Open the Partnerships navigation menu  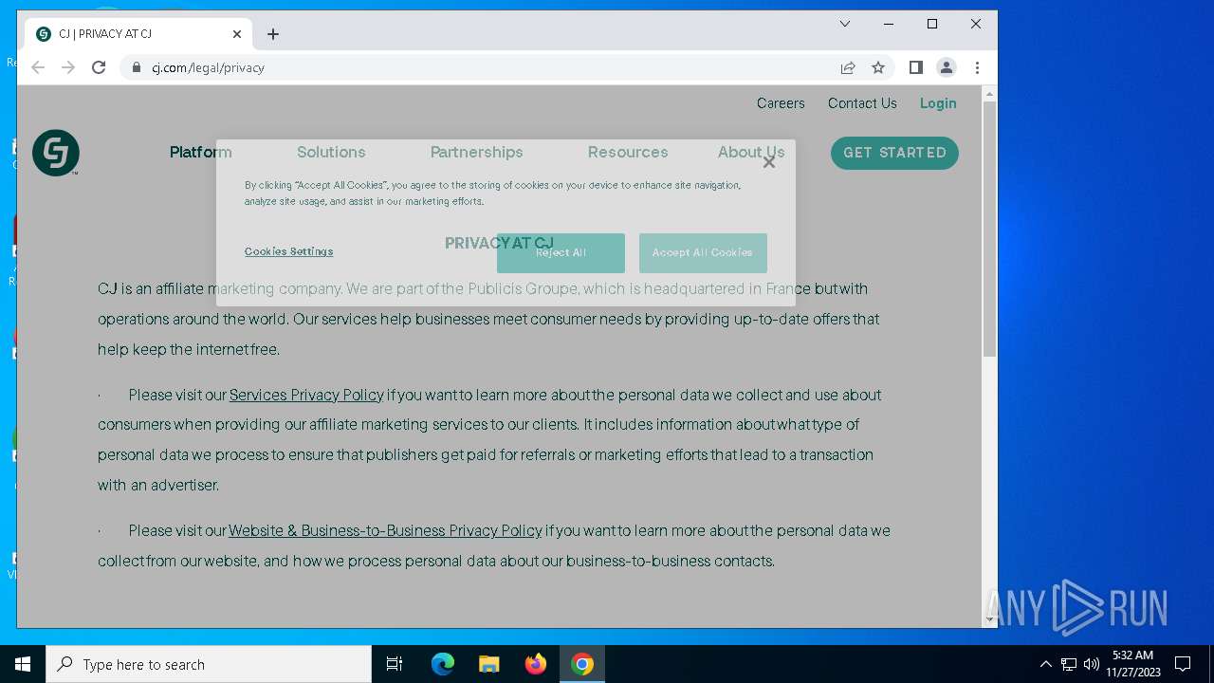pyautogui.click(x=476, y=152)
